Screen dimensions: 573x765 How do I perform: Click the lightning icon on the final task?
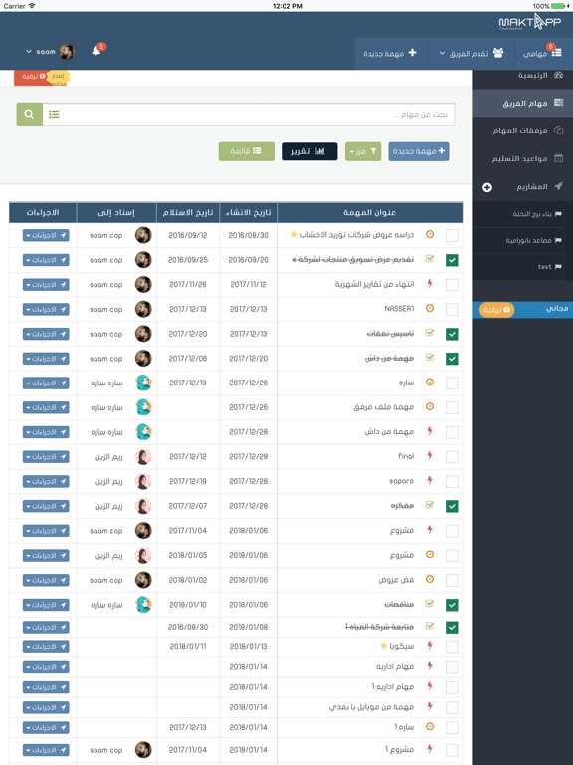click(x=430, y=456)
